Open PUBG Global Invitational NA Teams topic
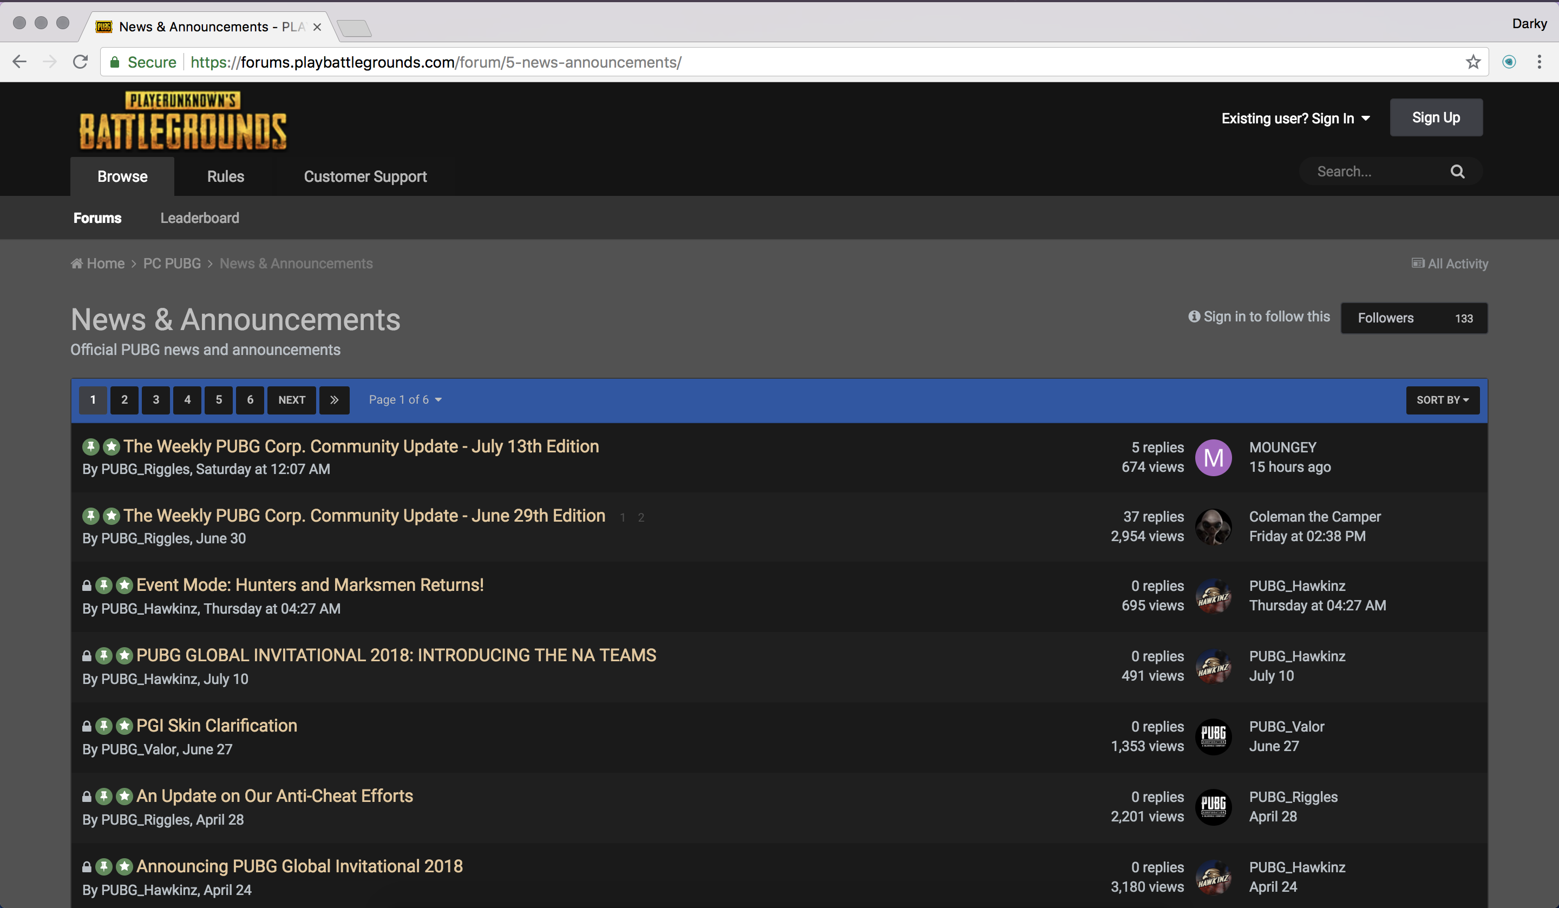1559x908 pixels. tap(396, 655)
